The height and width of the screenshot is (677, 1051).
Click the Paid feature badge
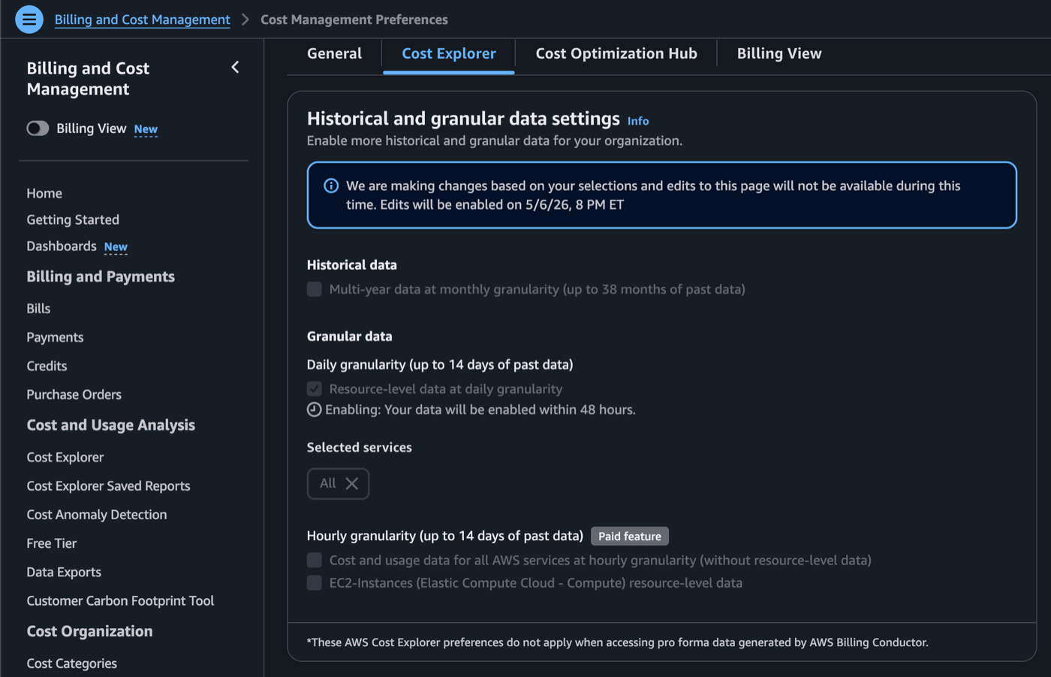point(630,536)
